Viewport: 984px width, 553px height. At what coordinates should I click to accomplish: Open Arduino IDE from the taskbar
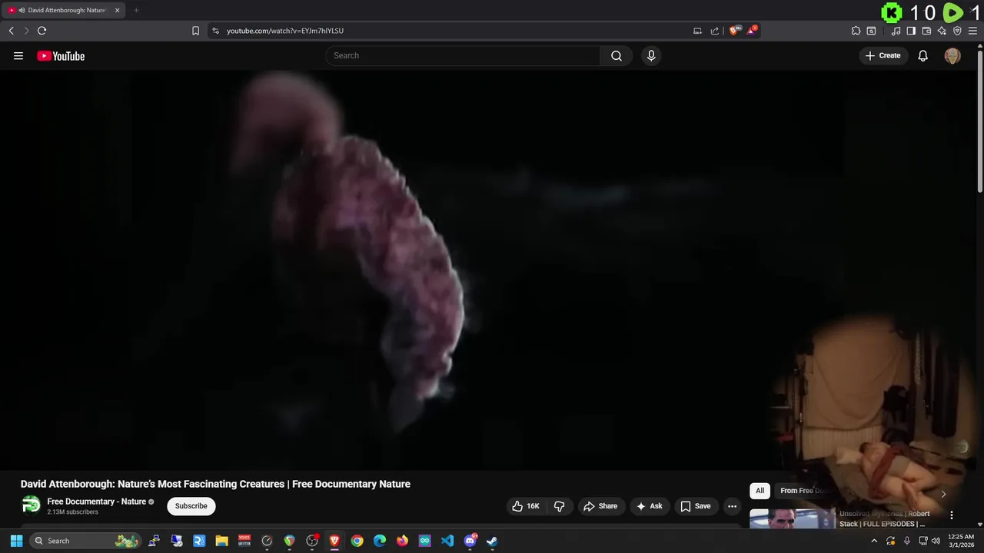425,541
